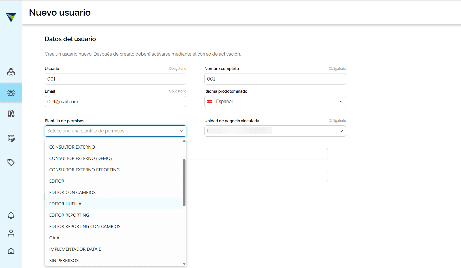
Task: Click the Nombre completo input field
Action: (x=275, y=79)
